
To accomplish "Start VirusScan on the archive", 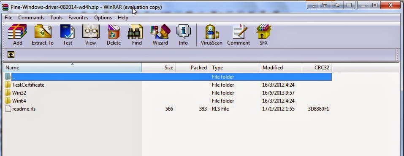I will (211, 34).
